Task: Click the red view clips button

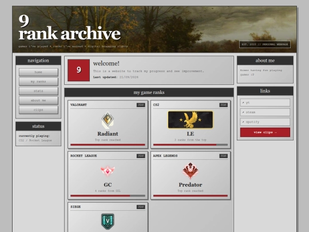Action: 265,132
